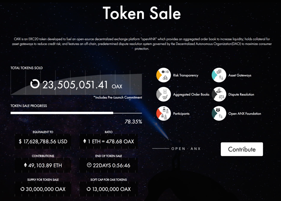Click the Risk Transparency circle icon
Viewport: 281px width, 201px height.
[164, 76]
